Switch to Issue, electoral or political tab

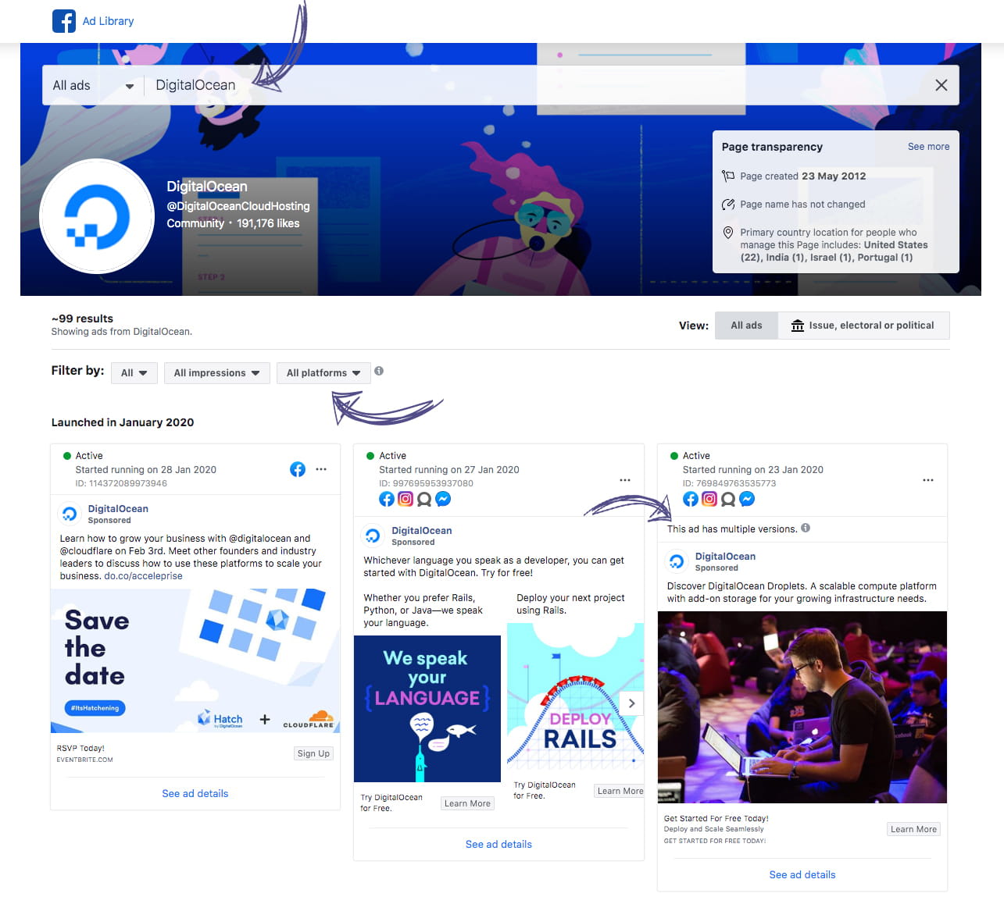pyautogui.click(x=863, y=326)
